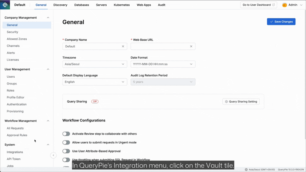Open Groups in the sidebar

click(x=12, y=84)
